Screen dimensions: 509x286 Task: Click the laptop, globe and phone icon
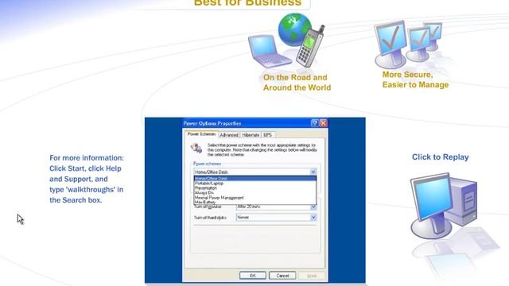click(286, 41)
